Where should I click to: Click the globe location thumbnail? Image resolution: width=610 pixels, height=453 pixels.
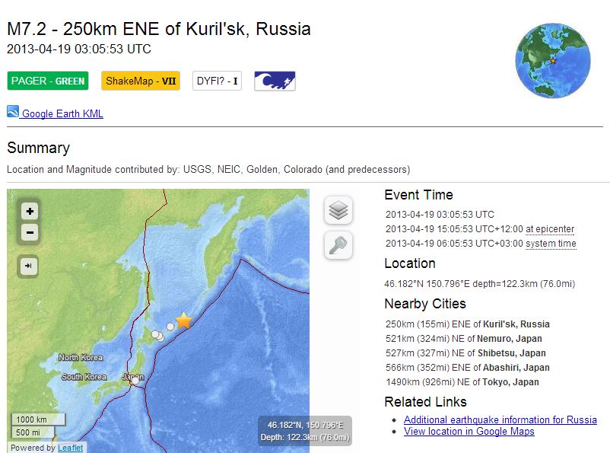point(553,60)
